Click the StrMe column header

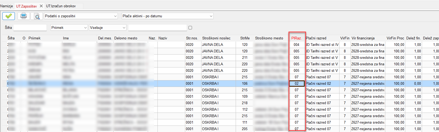(x=245, y=38)
